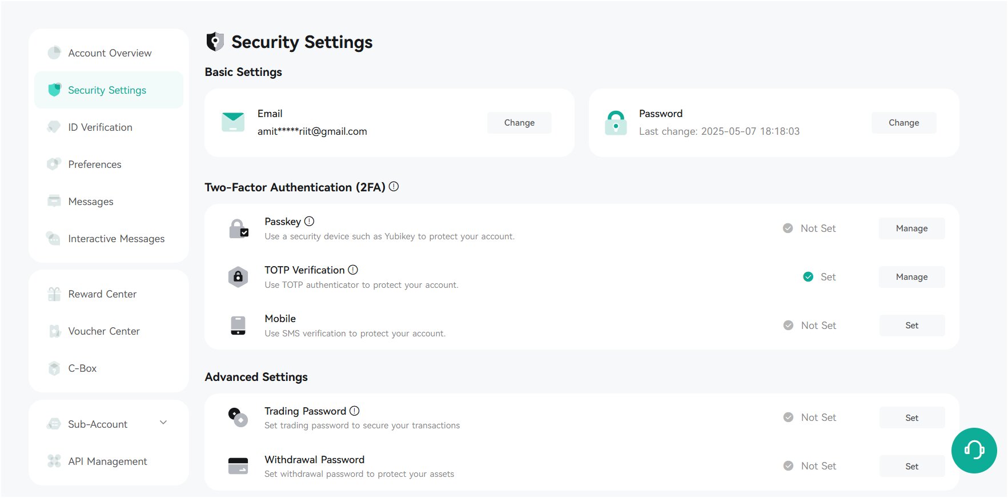This screenshot has height=498, width=1008.
Task: Click the Not Set check for Trading Password
Action: pos(788,417)
